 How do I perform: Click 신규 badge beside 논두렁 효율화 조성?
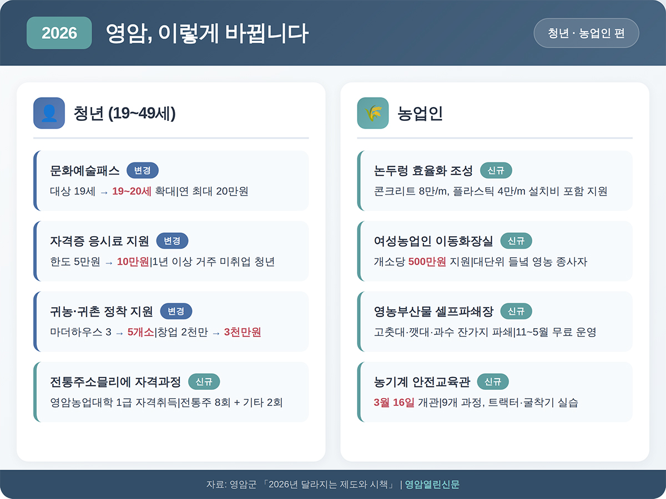click(496, 170)
